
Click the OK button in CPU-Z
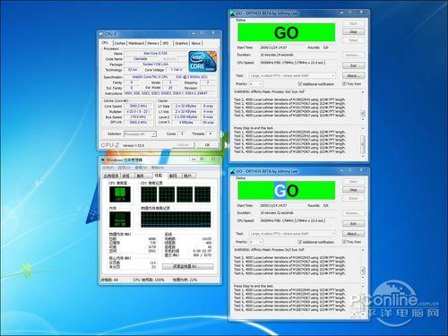coord(207,145)
